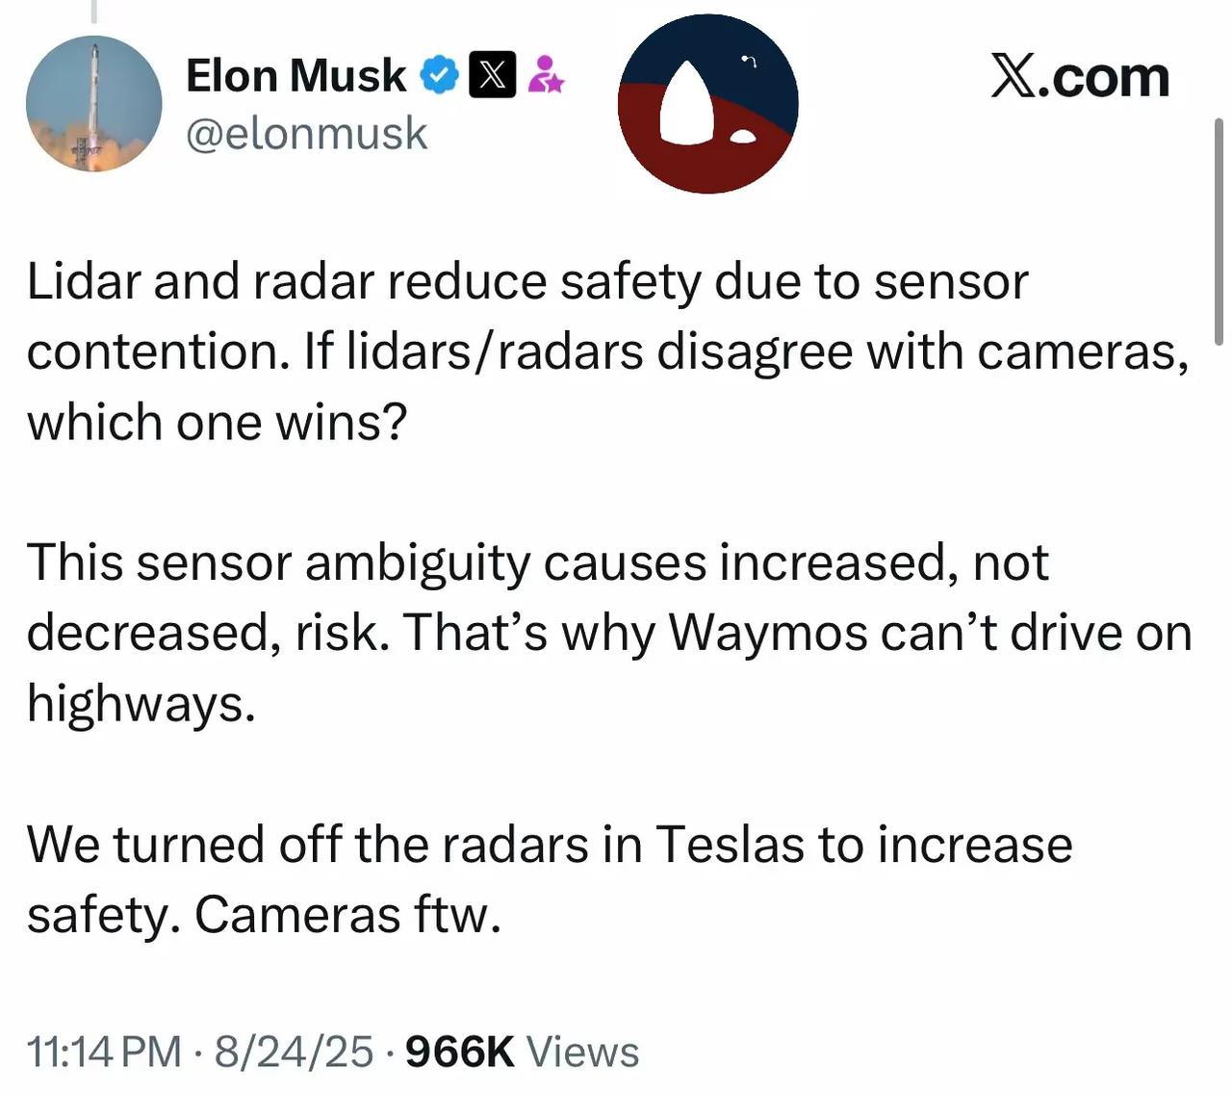Click the "Cameras ftw." text

click(348, 915)
